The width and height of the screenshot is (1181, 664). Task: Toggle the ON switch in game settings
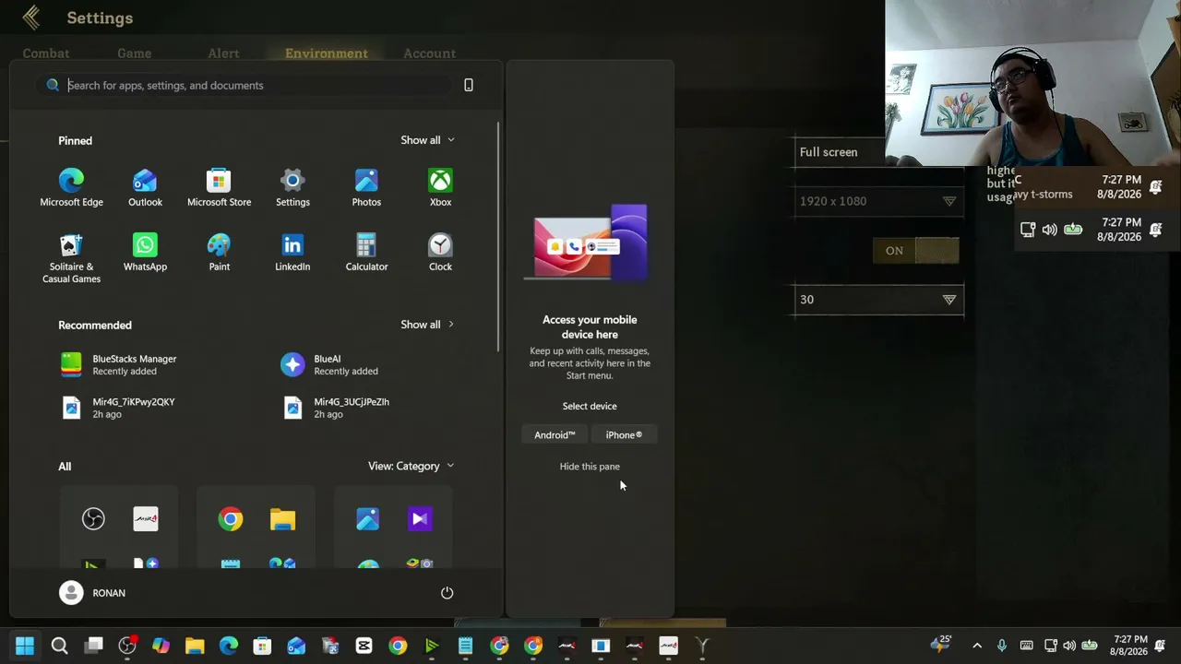[x=916, y=251]
